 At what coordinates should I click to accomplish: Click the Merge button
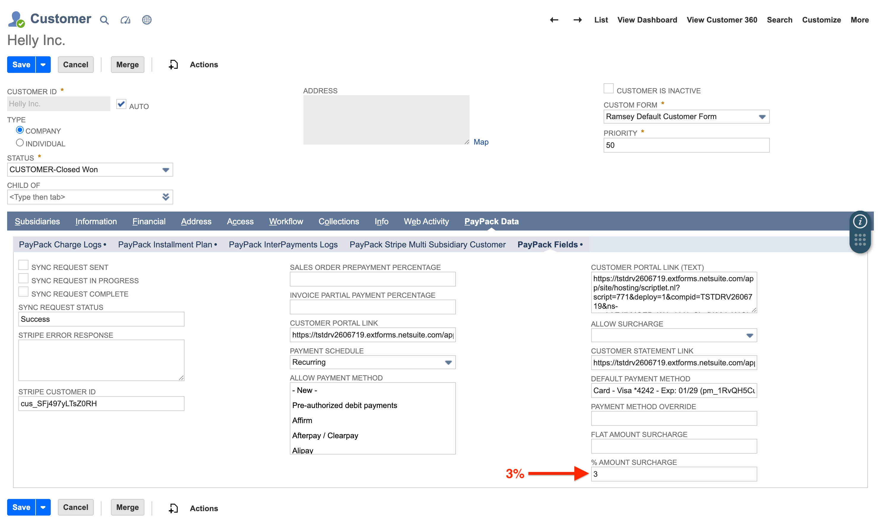[127, 64]
